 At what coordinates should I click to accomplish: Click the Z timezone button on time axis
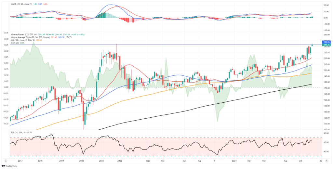coord(6,161)
